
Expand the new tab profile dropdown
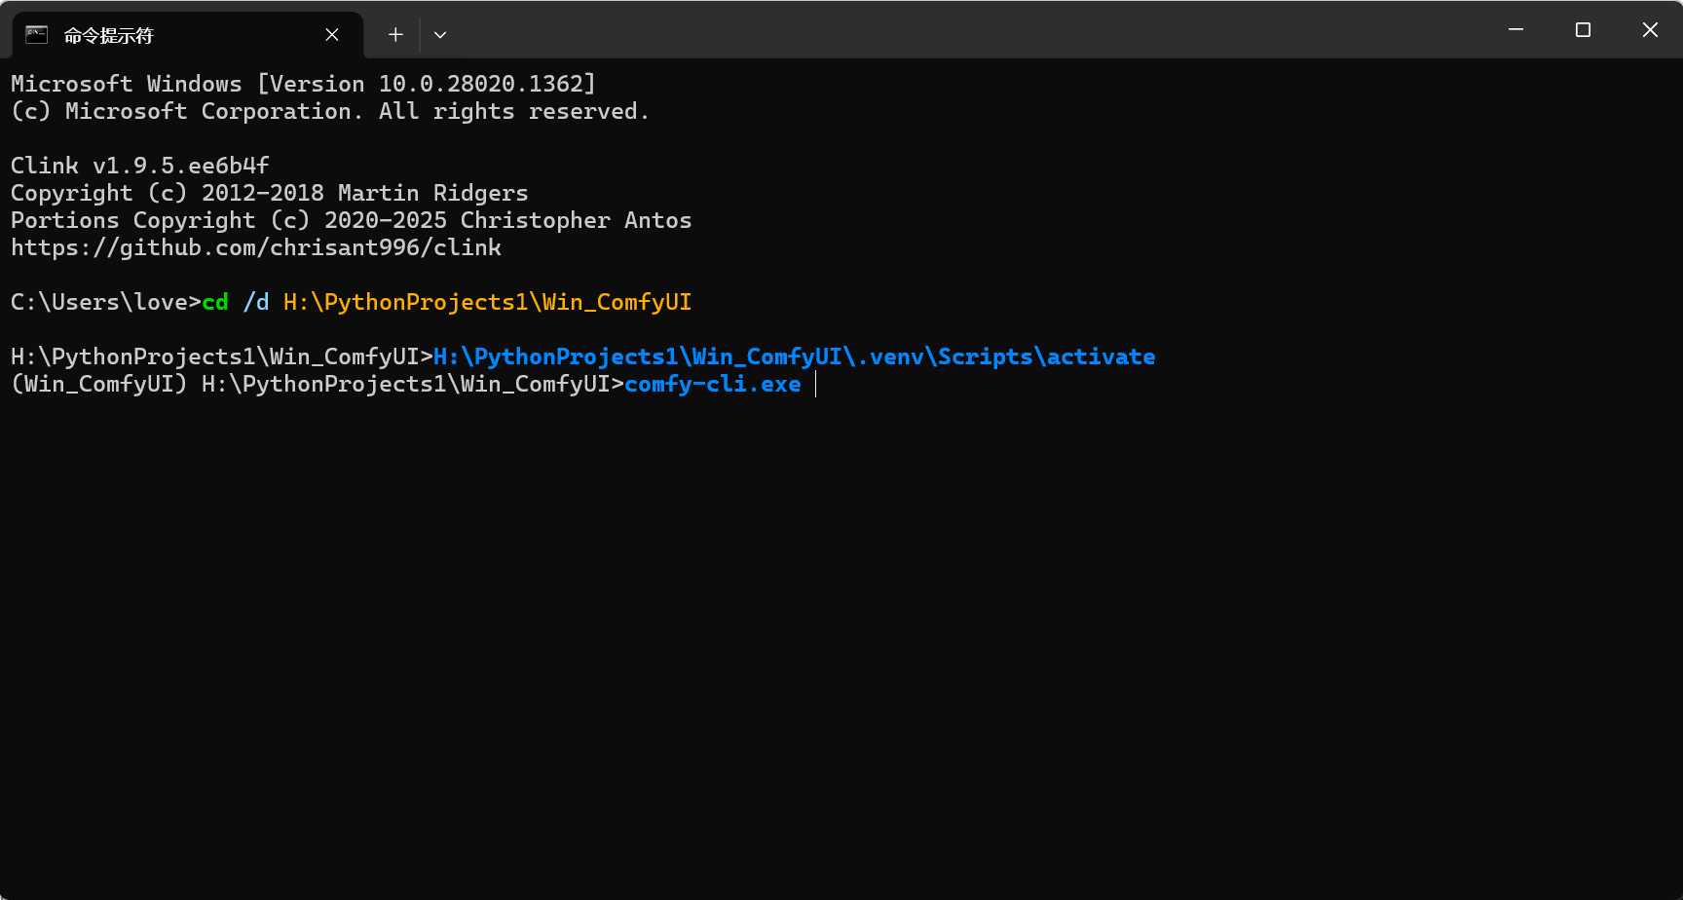(440, 34)
